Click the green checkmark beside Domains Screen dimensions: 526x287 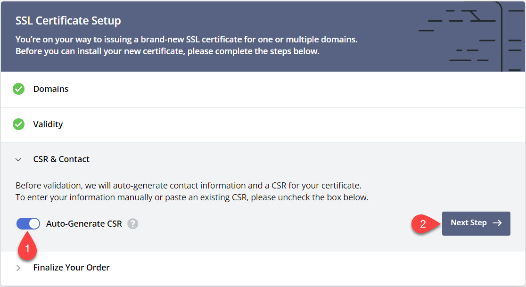tap(18, 89)
